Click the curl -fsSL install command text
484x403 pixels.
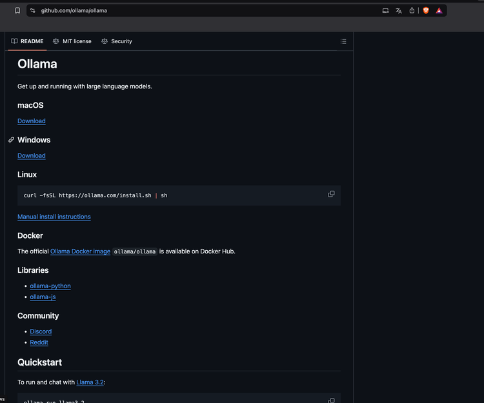tap(96, 195)
